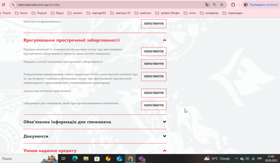Open File Explorer from the taskbar
This screenshot has width=280, height=163.
pos(86,159)
